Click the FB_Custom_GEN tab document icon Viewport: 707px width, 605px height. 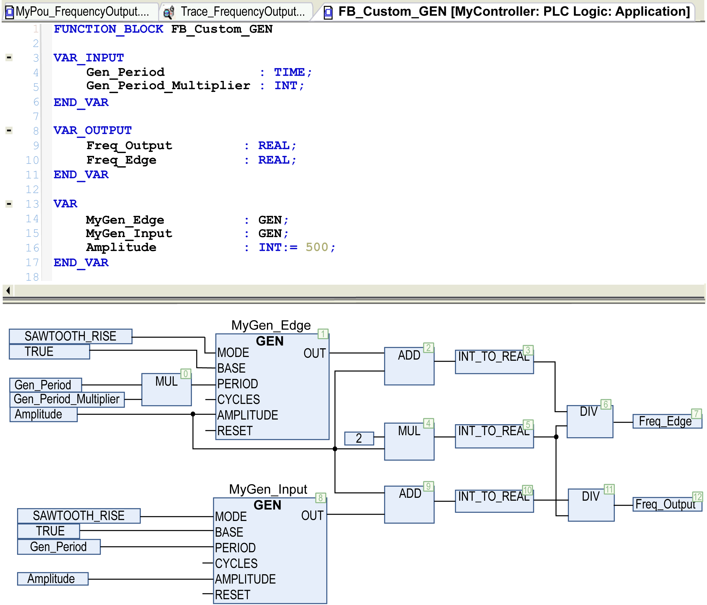point(328,13)
